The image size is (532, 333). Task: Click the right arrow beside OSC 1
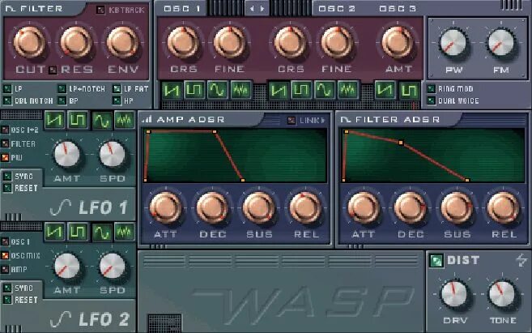[262, 8]
